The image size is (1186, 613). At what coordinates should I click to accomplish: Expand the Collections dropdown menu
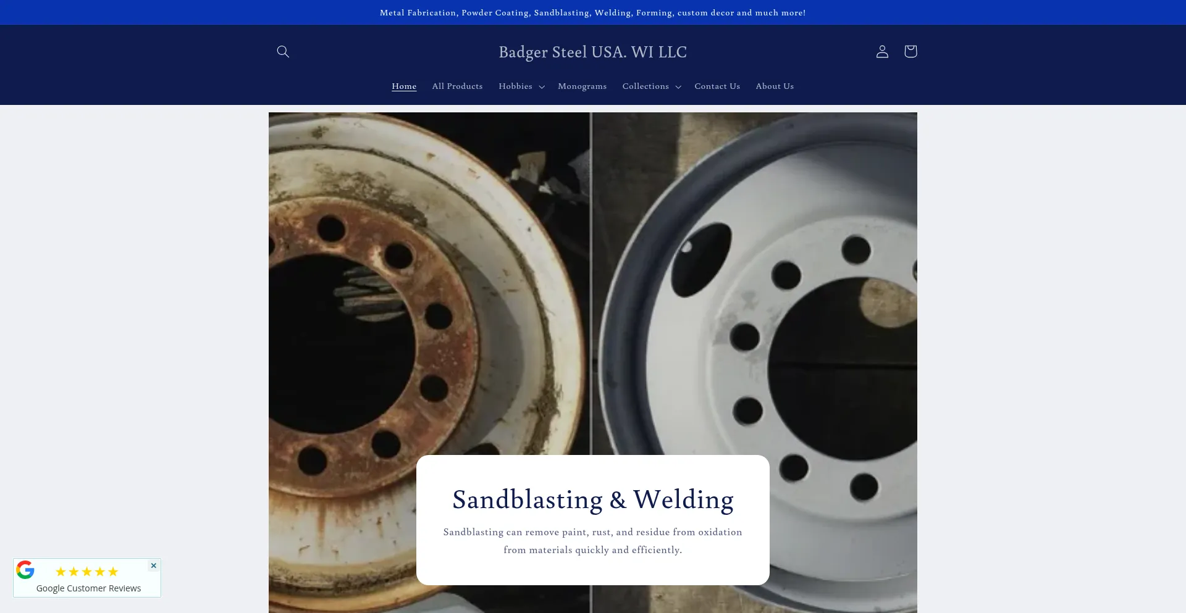pyautogui.click(x=652, y=86)
